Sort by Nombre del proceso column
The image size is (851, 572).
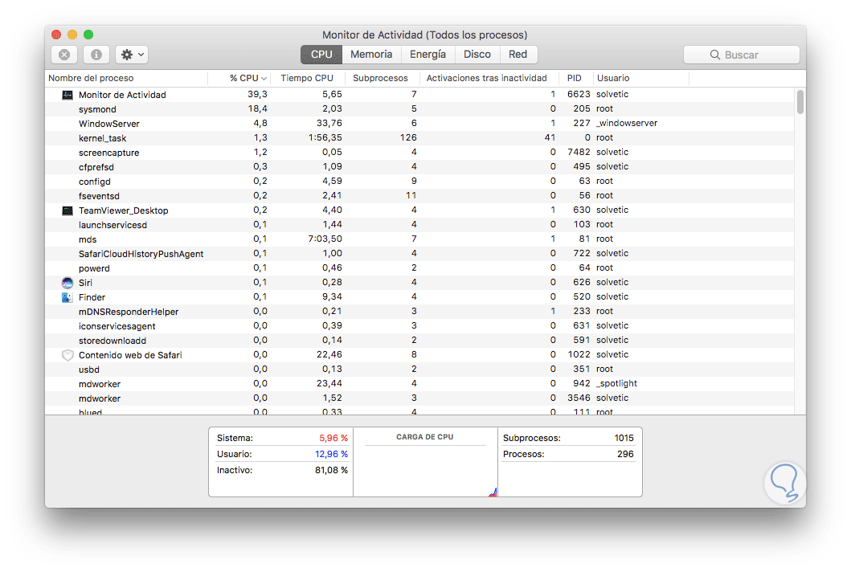pos(126,78)
